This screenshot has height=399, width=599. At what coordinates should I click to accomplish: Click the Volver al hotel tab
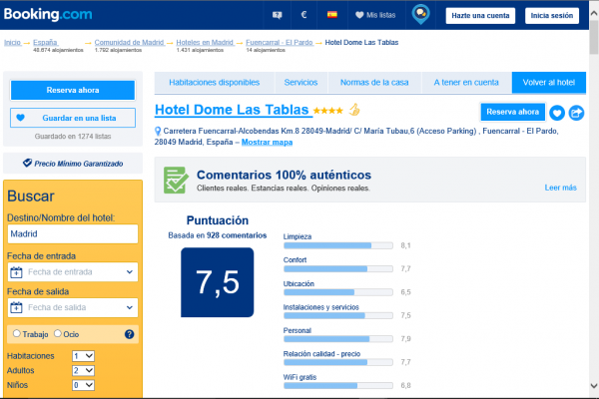click(548, 83)
